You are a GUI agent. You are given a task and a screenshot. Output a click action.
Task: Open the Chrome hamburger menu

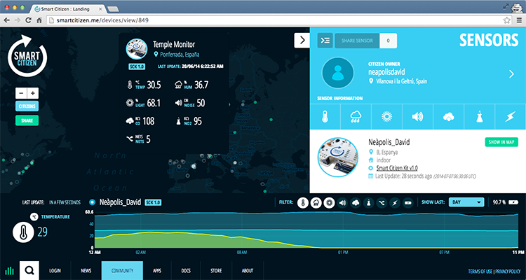519,20
